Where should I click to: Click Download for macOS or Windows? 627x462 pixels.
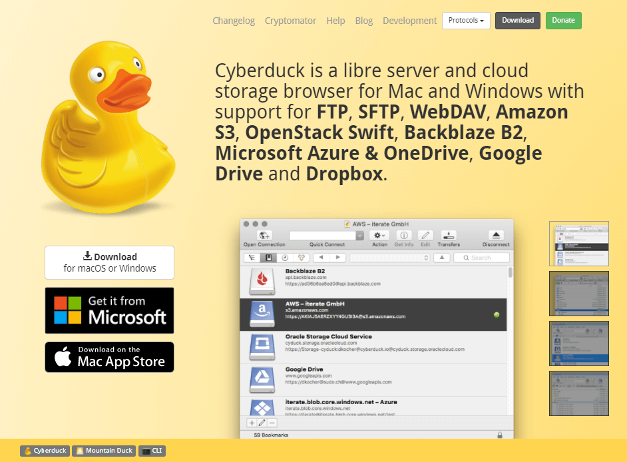[x=109, y=262]
